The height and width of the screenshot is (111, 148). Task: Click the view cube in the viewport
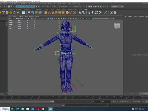tap(117, 26)
